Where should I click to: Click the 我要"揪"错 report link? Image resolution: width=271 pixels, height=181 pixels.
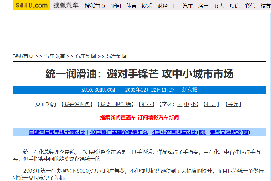(115, 104)
